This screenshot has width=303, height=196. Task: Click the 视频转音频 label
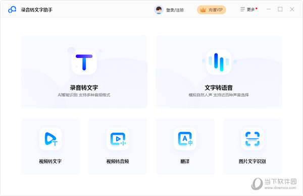118,161
